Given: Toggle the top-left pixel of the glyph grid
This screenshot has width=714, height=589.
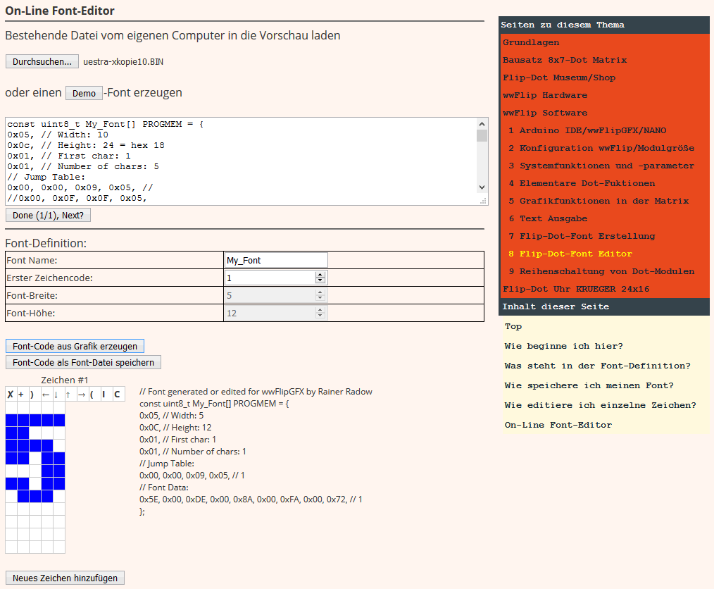Looking at the screenshot, I should coord(11,408).
